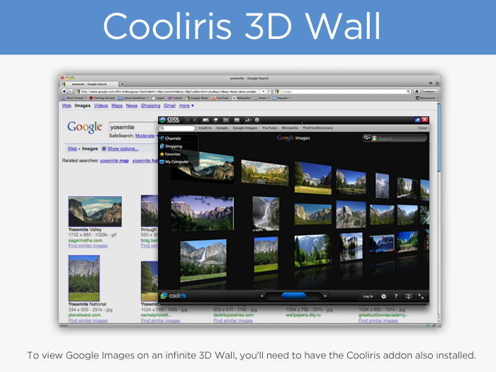Select TheFreeDictionary in the CoolPreviews bar
Image resolution: width=496 pixels, height=372 pixels.
317,128
